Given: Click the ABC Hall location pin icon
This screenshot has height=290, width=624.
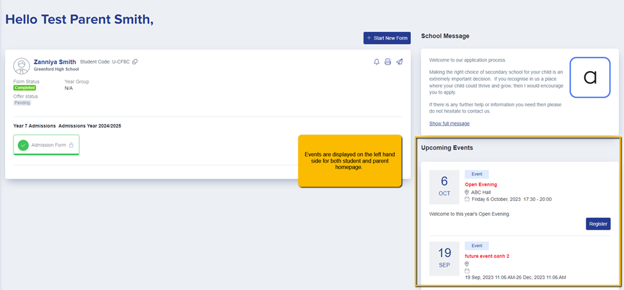Looking at the screenshot, I should [467, 192].
